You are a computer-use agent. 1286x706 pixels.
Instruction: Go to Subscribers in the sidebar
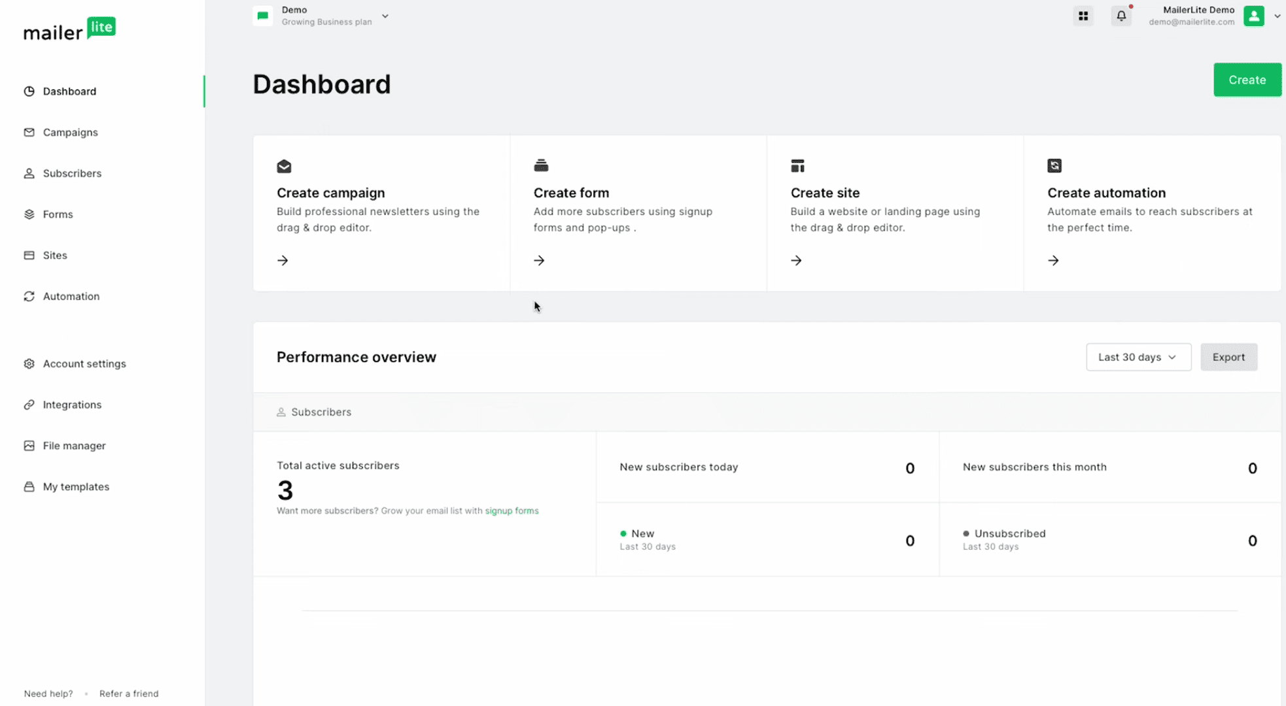point(72,173)
